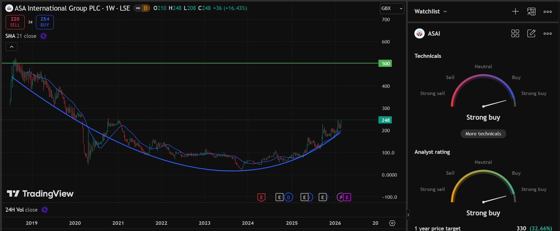The image size is (560, 231).
Task: Open the ASAI three-dots more menu
Action: [547, 33]
